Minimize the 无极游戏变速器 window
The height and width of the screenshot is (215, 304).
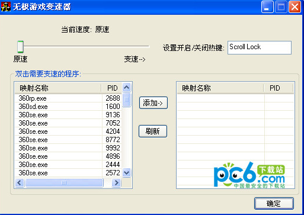point(267,7)
